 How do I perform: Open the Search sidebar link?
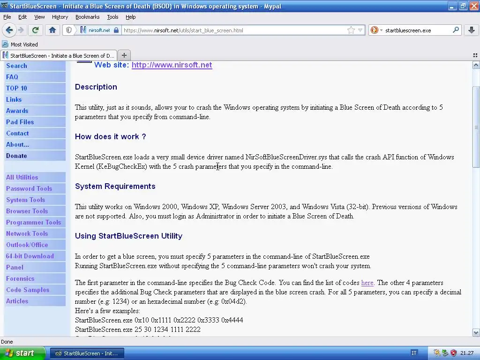(16, 66)
